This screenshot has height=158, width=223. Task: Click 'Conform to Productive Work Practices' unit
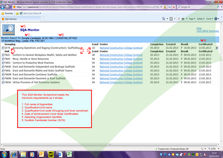[x=33, y=63]
